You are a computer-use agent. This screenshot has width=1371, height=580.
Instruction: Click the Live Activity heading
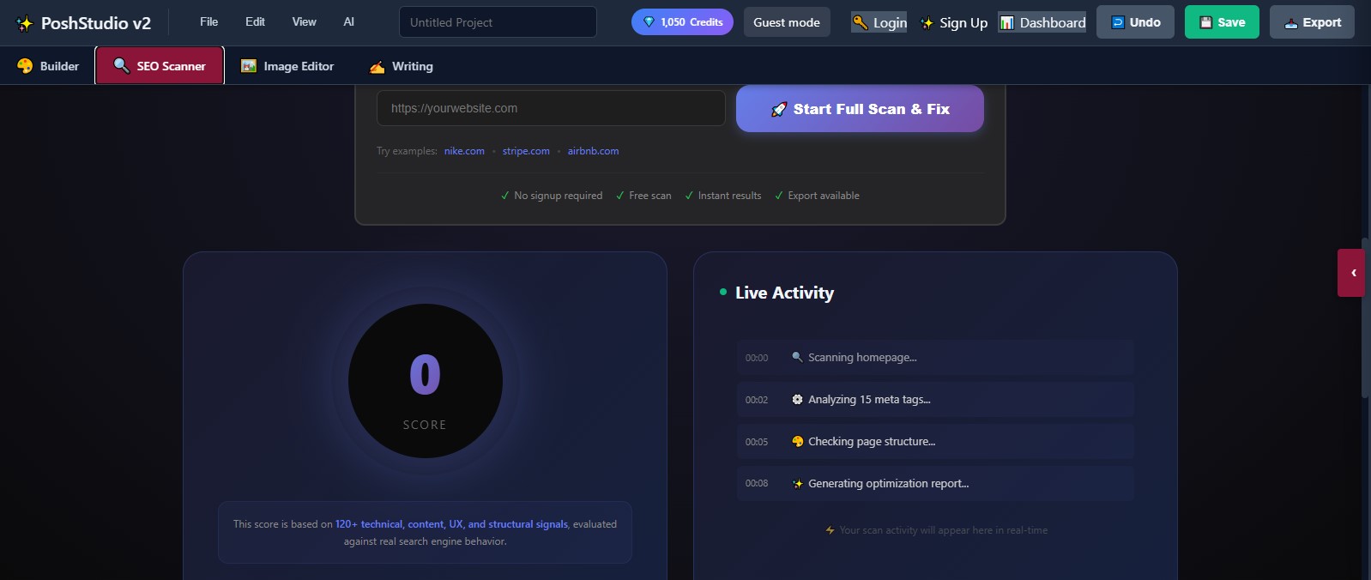(784, 293)
